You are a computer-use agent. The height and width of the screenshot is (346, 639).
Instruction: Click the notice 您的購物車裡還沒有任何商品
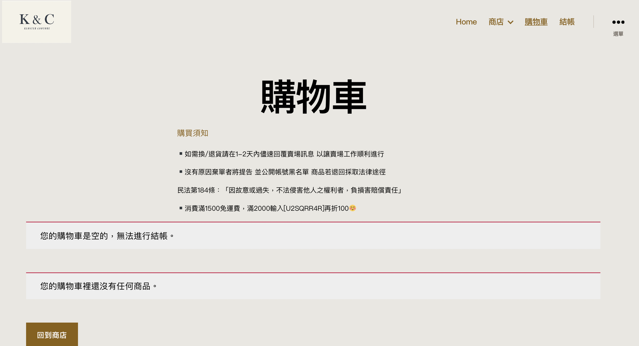tap(99, 286)
